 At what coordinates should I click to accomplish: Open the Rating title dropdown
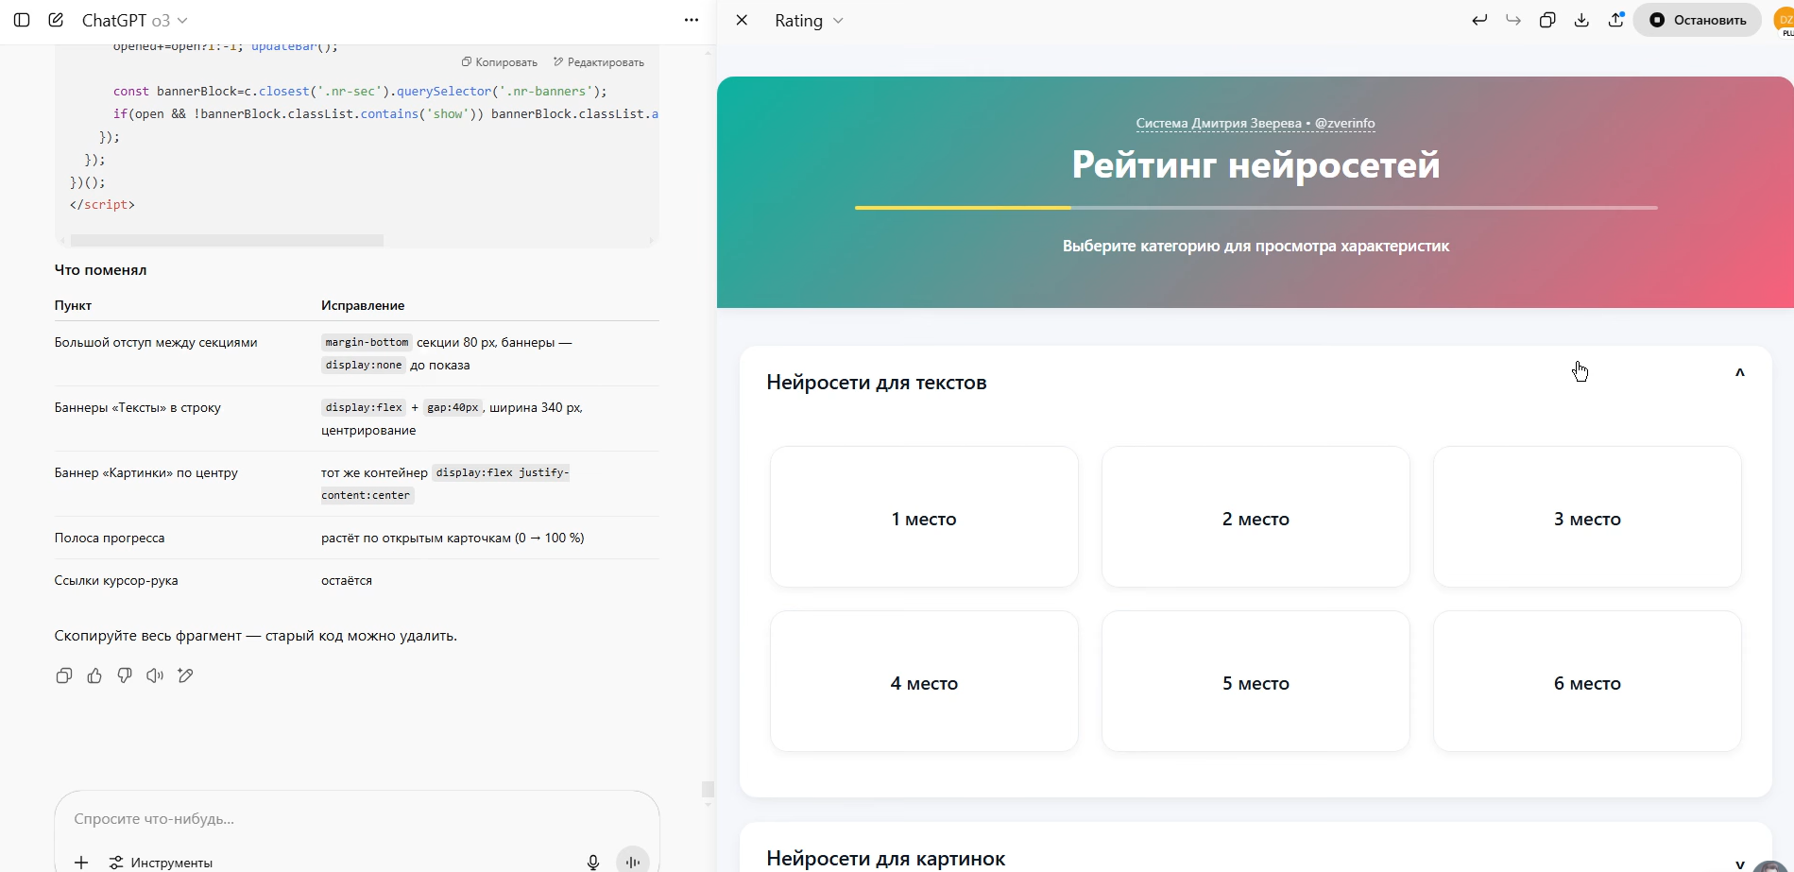(x=809, y=20)
